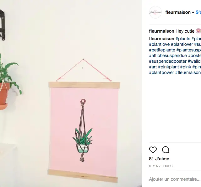
Task: Open the #art hashtag
Action: coord(153,67)
